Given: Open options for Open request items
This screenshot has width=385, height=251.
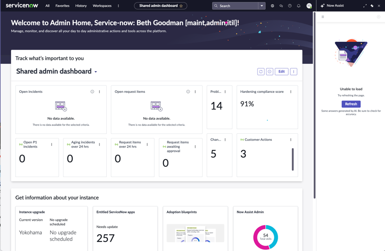Looking at the screenshot, I should [x=195, y=91].
